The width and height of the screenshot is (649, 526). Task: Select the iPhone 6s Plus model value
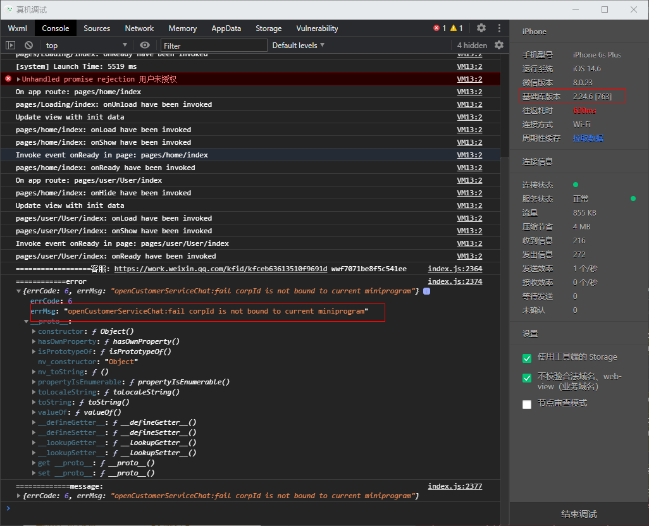click(597, 54)
